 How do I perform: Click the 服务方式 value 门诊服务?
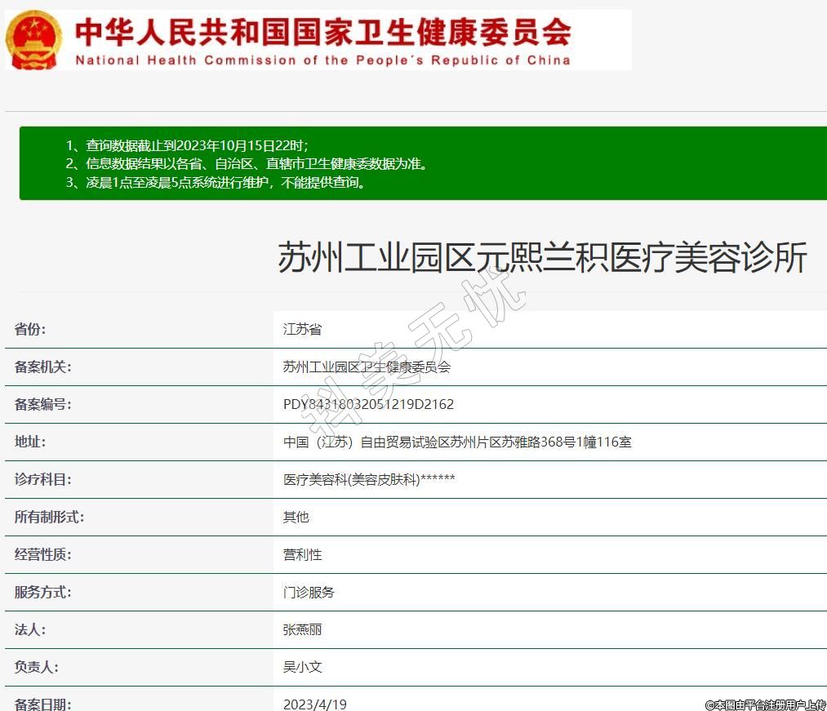click(309, 592)
